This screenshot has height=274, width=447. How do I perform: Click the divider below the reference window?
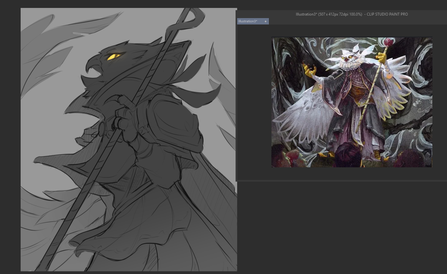(341, 181)
